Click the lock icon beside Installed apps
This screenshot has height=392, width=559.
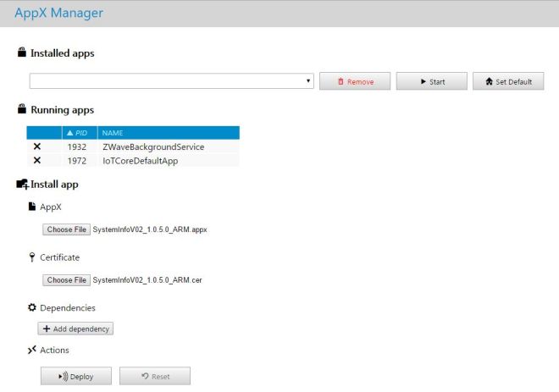22,52
